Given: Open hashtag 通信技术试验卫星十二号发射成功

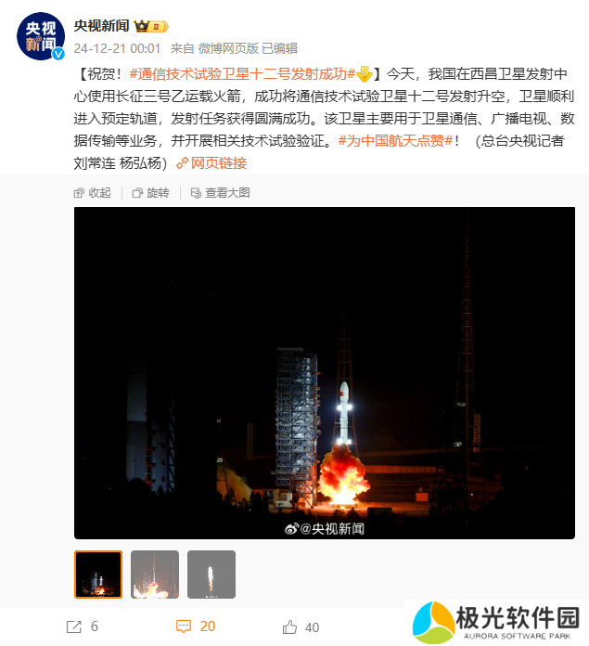Looking at the screenshot, I should click(242, 74).
